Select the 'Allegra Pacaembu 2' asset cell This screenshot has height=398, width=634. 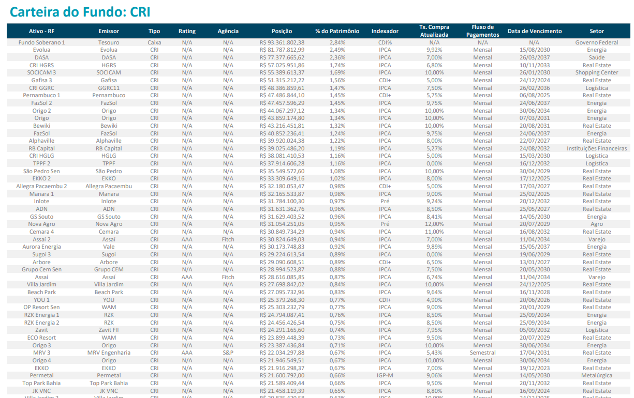pos(41,186)
